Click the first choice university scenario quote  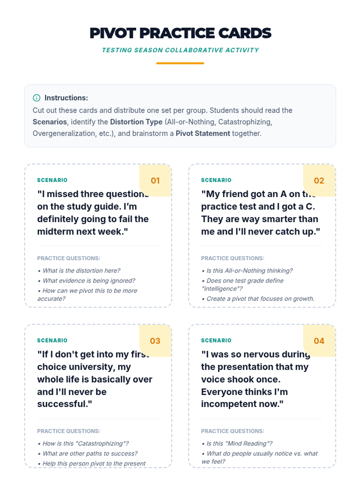click(95, 379)
